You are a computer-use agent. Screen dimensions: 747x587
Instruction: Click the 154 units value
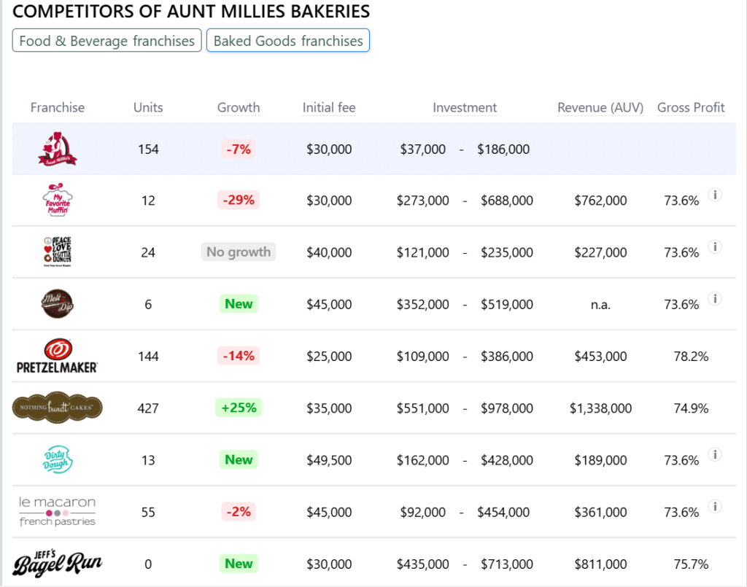[148, 149]
